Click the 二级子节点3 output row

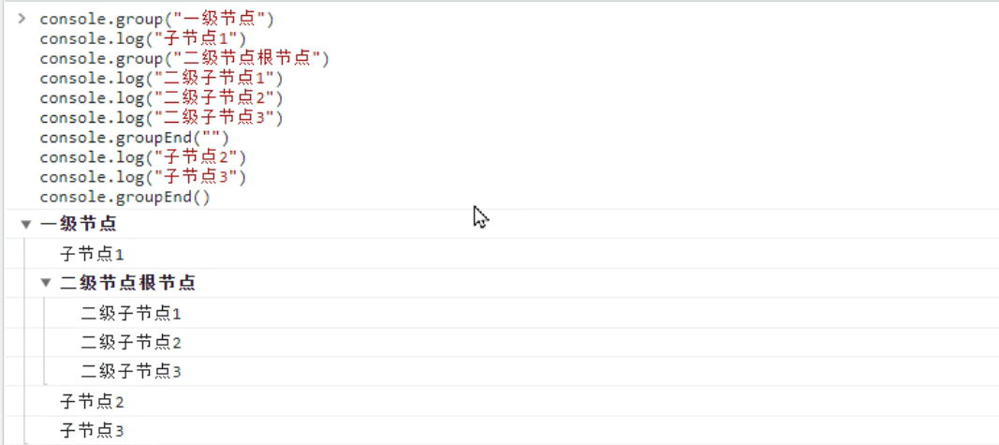pyautogui.click(x=522, y=371)
